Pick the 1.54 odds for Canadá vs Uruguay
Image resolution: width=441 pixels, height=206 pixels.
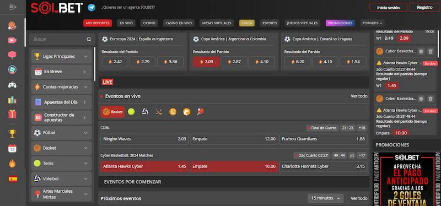pos(353,62)
